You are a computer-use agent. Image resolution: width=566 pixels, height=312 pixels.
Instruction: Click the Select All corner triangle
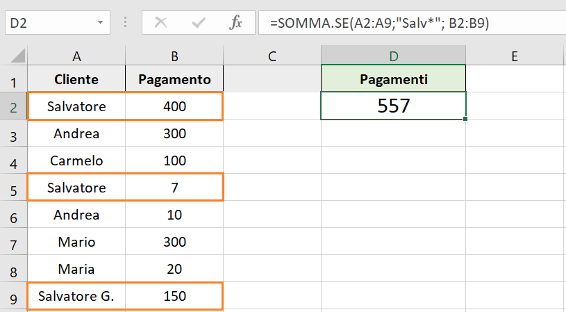(17, 56)
